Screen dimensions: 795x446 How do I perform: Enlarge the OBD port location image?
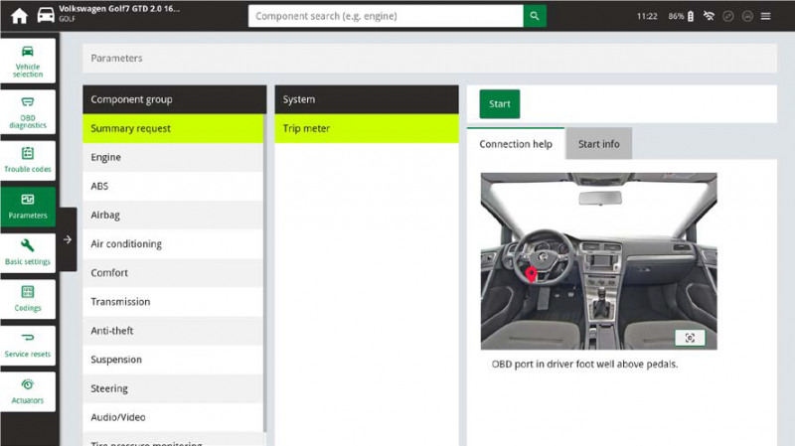690,338
